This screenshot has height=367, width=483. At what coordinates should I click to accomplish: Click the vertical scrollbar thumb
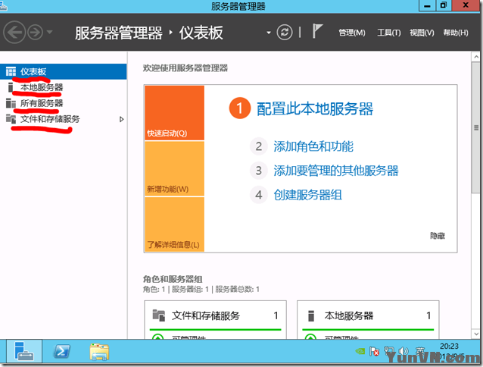(x=476, y=127)
